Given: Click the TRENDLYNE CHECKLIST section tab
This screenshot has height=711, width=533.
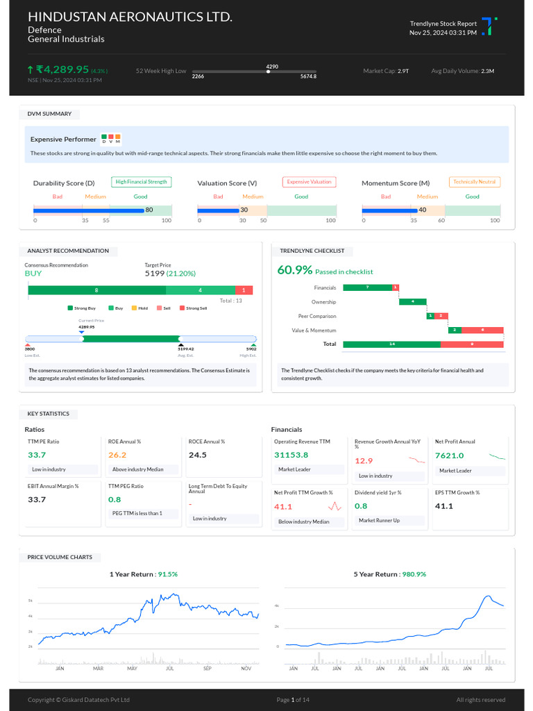Looking at the screenshot, I should [312, 251].
